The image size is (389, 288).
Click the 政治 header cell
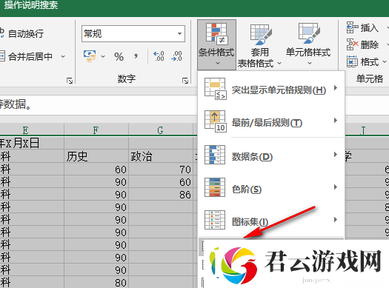click(161, 156)
